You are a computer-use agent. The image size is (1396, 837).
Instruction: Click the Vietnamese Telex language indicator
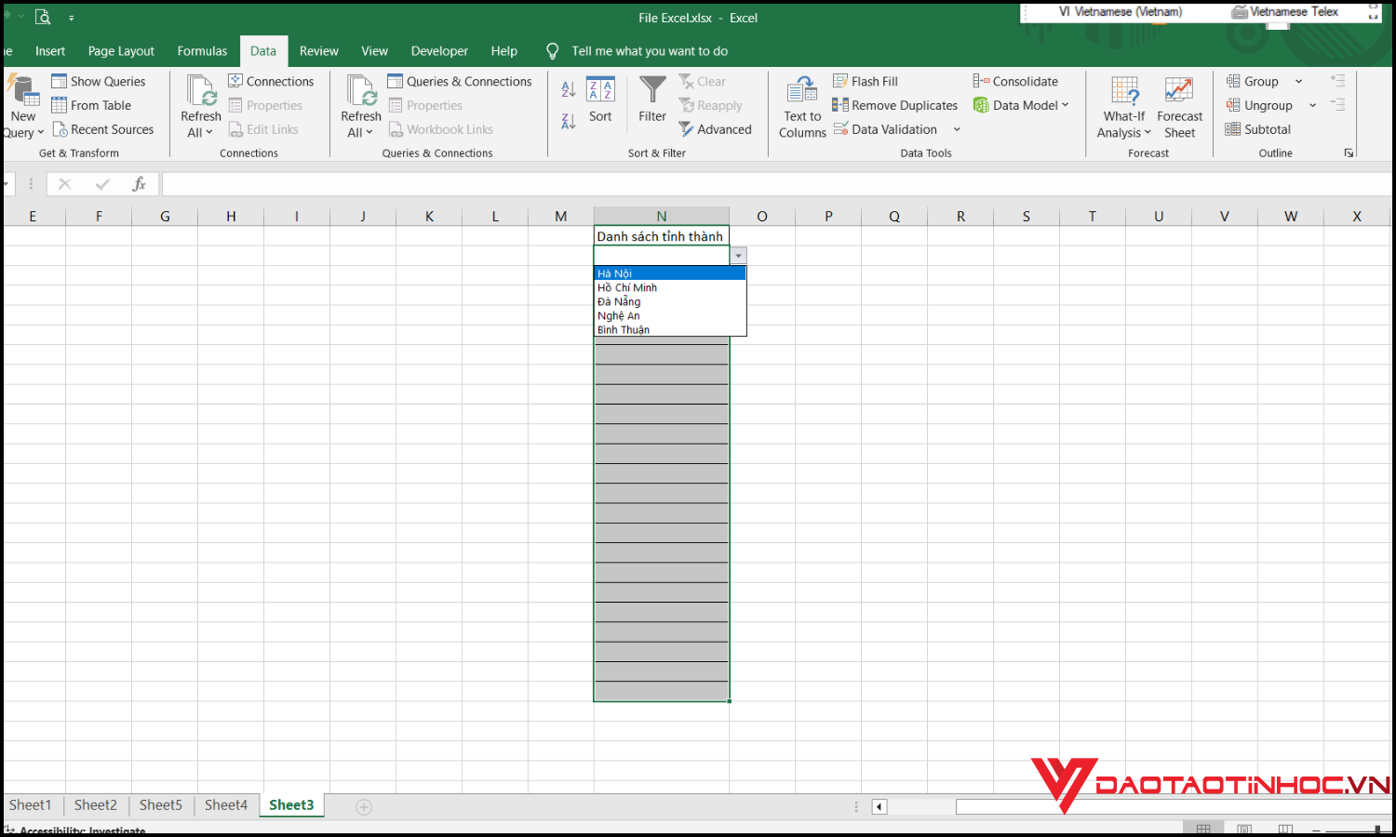pyautogui.click(x=1294, y=12)
